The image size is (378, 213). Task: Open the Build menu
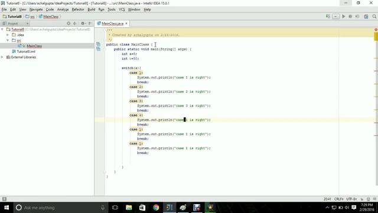[91, 9]
